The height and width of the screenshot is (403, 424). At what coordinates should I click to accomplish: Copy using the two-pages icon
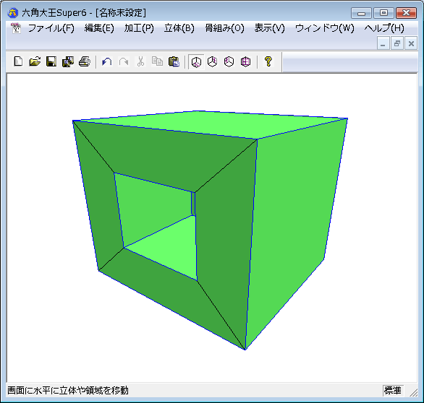coord(157,61)
